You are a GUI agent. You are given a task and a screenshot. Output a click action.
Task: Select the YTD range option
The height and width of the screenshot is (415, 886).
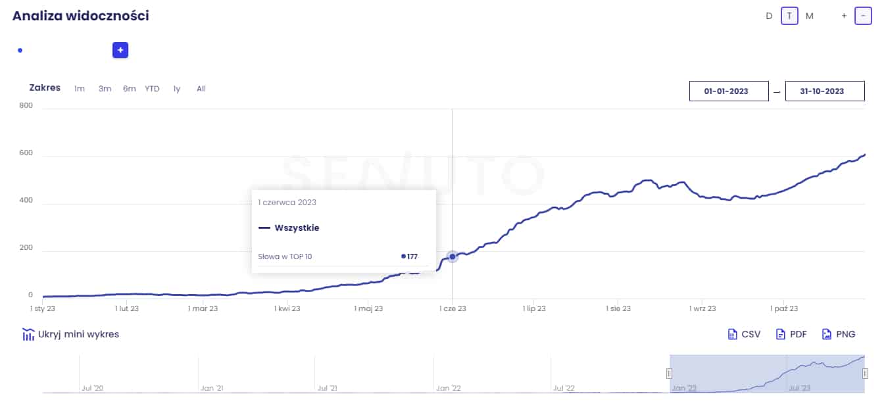click(152, 89)
